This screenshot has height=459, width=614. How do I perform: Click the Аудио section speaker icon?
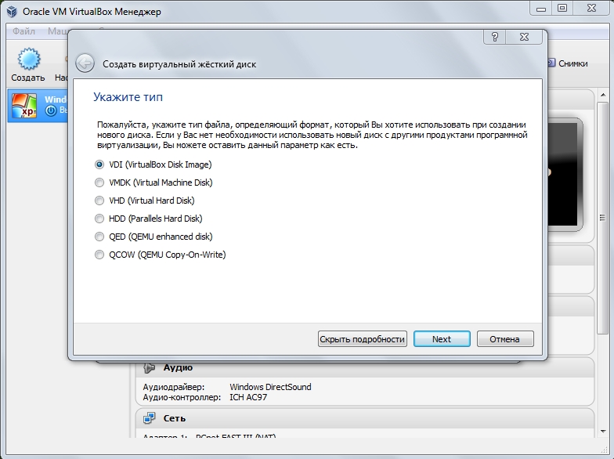point(149,368)
